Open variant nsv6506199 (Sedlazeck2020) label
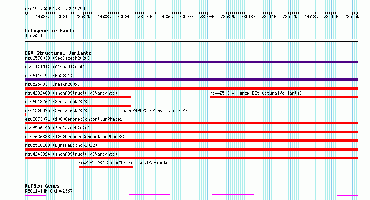 pyautogui.click(x=57, y=128)
